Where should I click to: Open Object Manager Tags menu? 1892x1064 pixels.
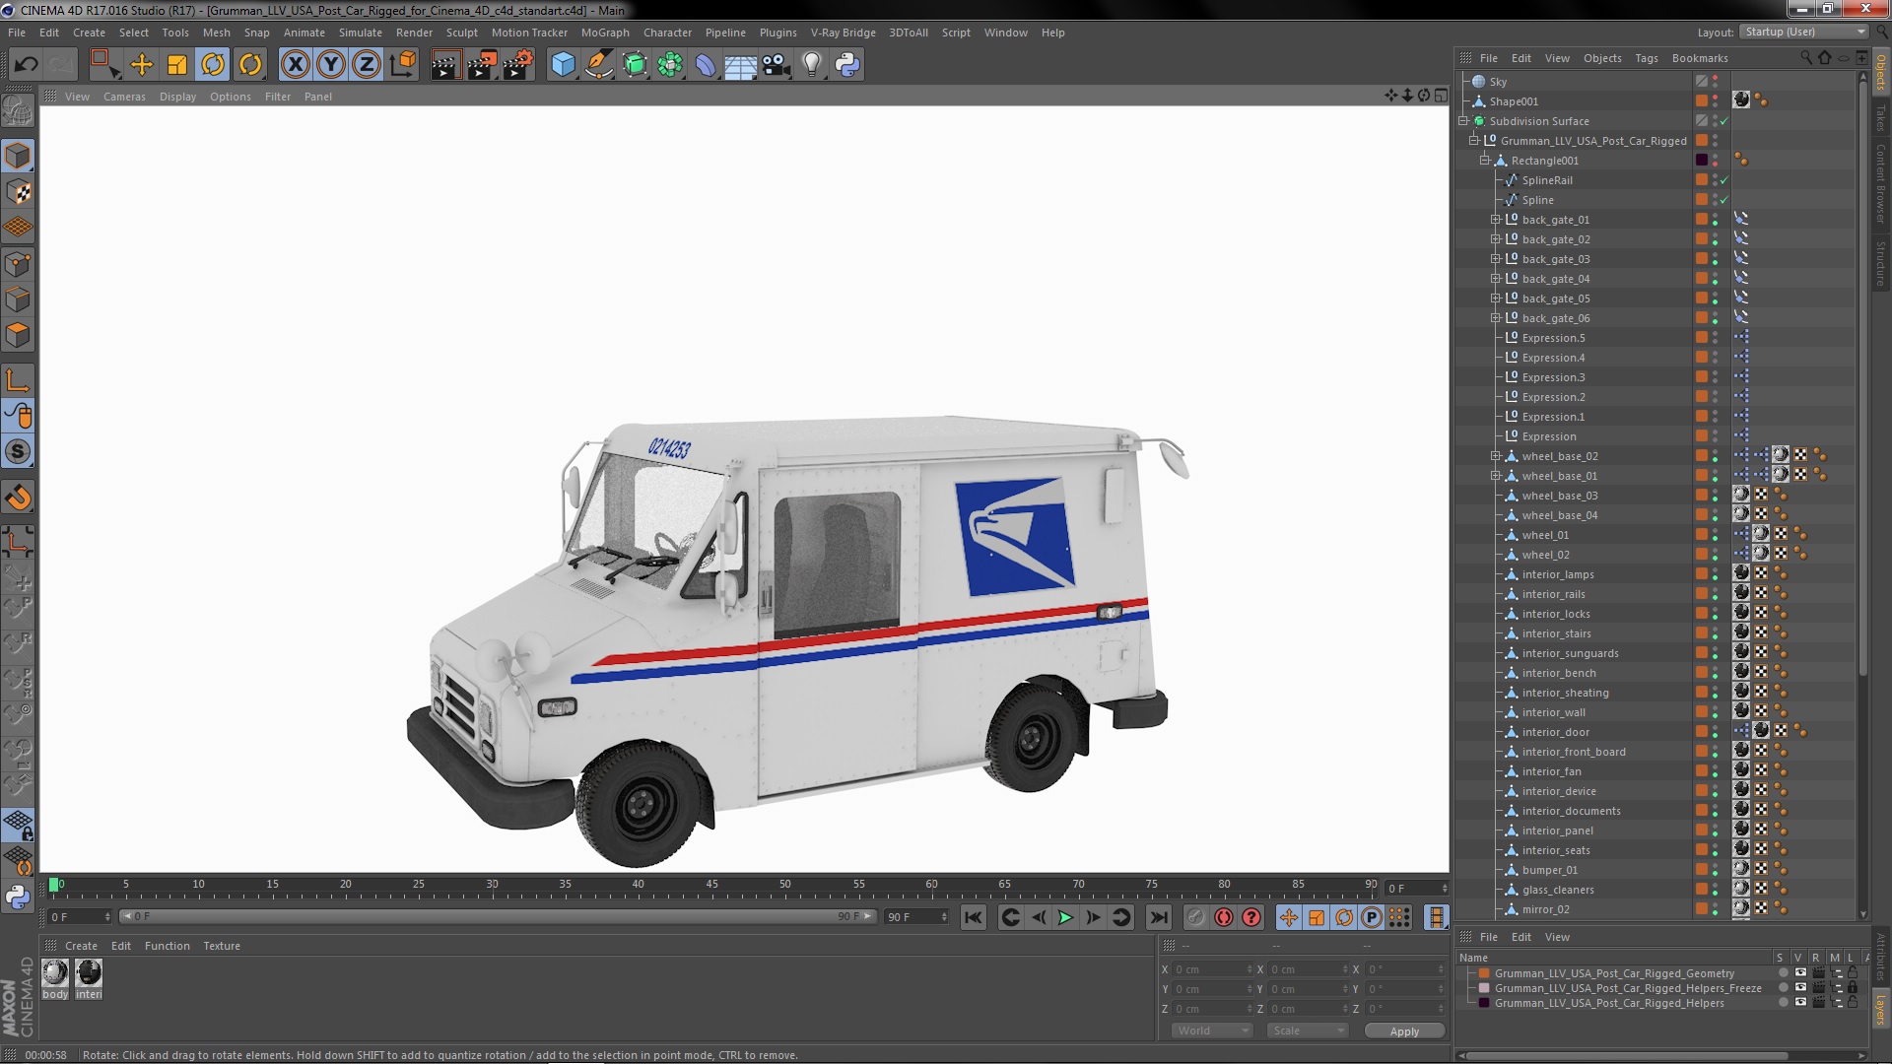click(x=1646, y=58)
